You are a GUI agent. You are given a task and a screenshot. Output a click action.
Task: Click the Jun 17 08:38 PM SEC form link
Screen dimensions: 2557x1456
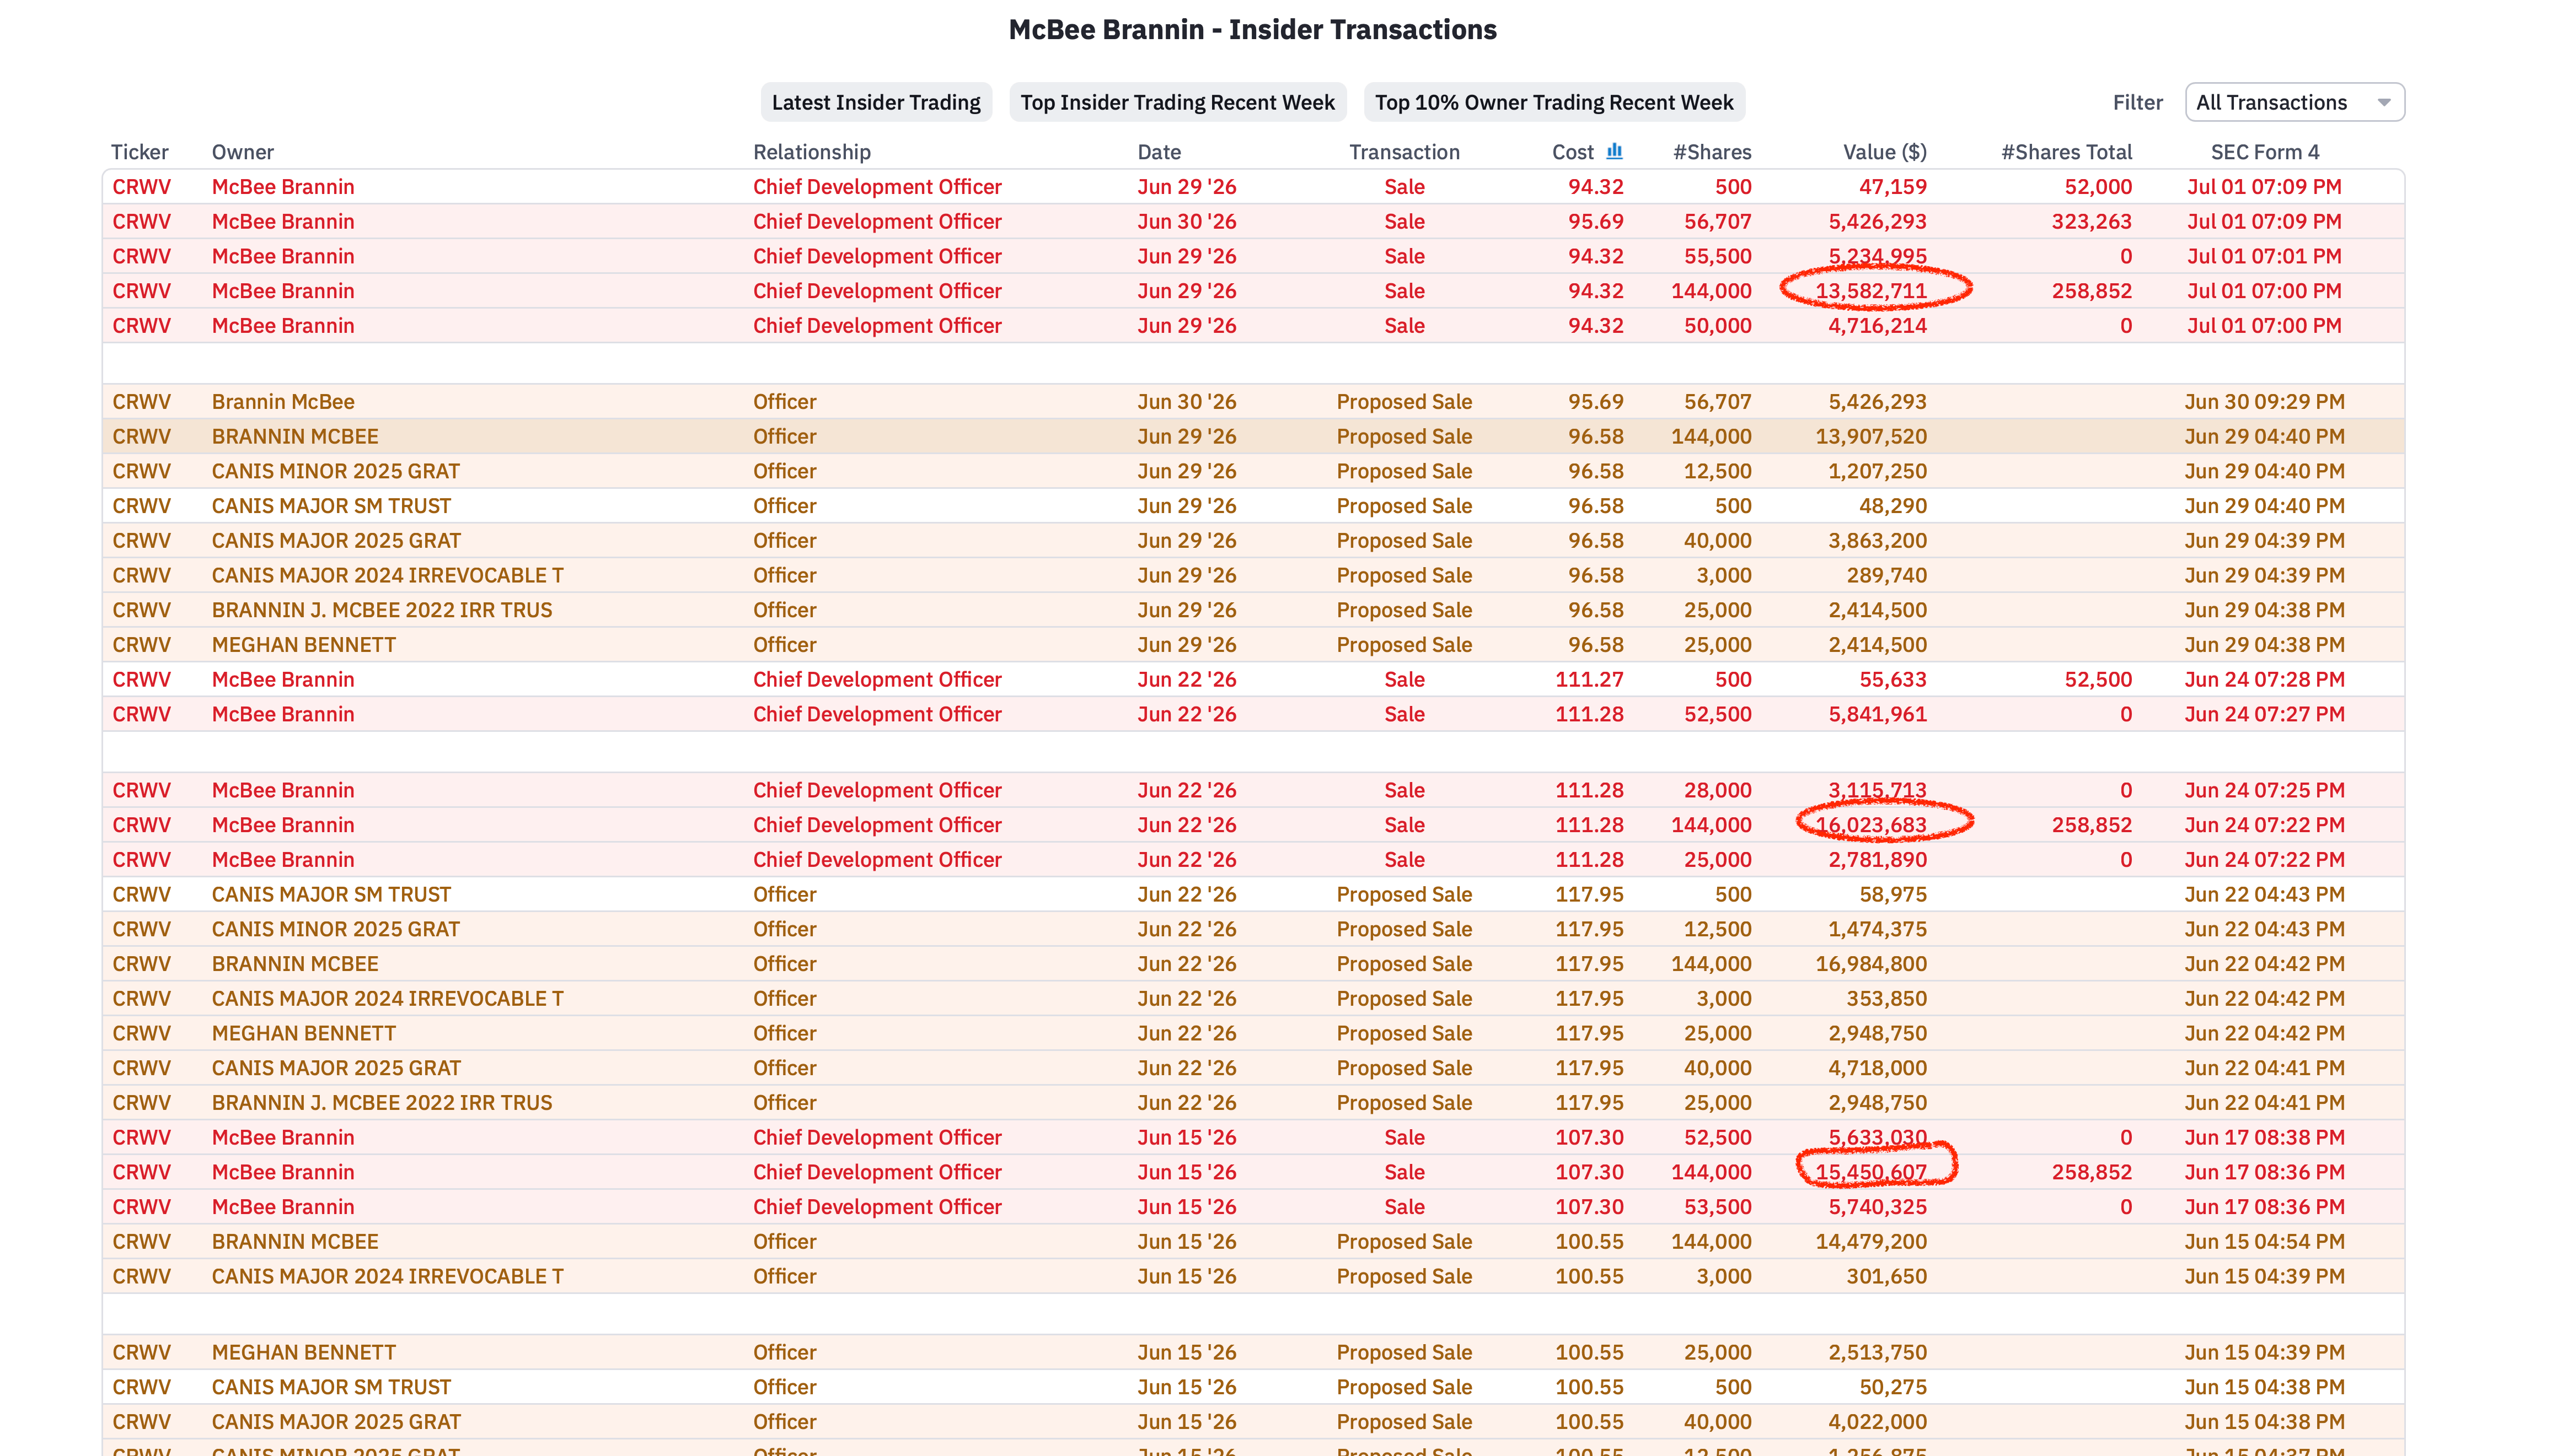pos(2264,1138)
